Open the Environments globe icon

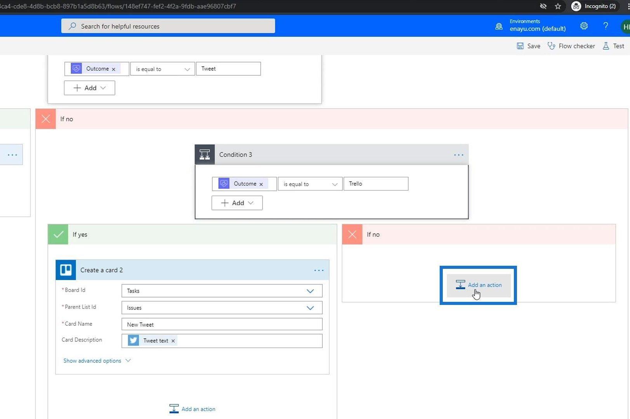coord(499,26)
